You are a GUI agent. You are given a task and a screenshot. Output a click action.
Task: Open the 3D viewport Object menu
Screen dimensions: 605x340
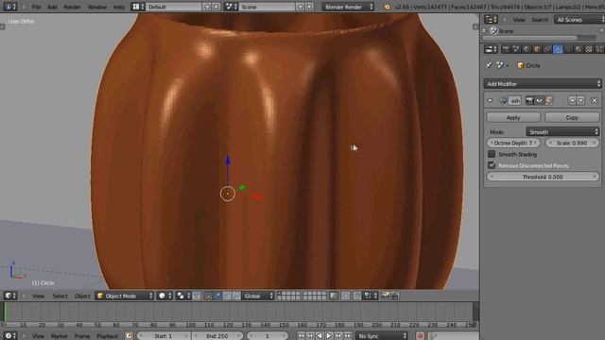pos(82,296)
